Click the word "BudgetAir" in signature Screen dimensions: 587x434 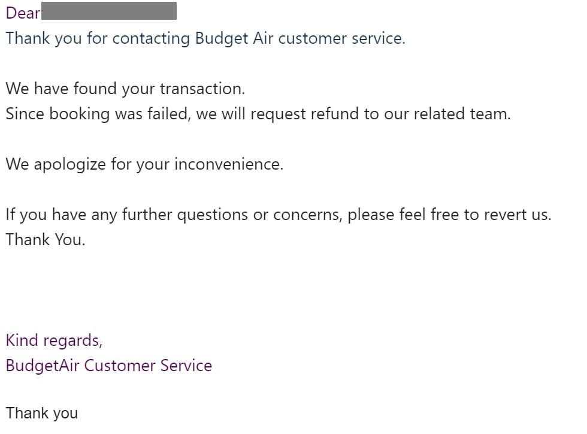[43, 366]
